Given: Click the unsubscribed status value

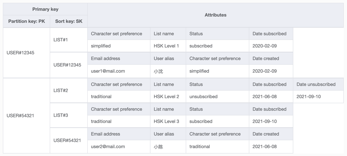Looking at the screenshot, I should pos(203,97).
